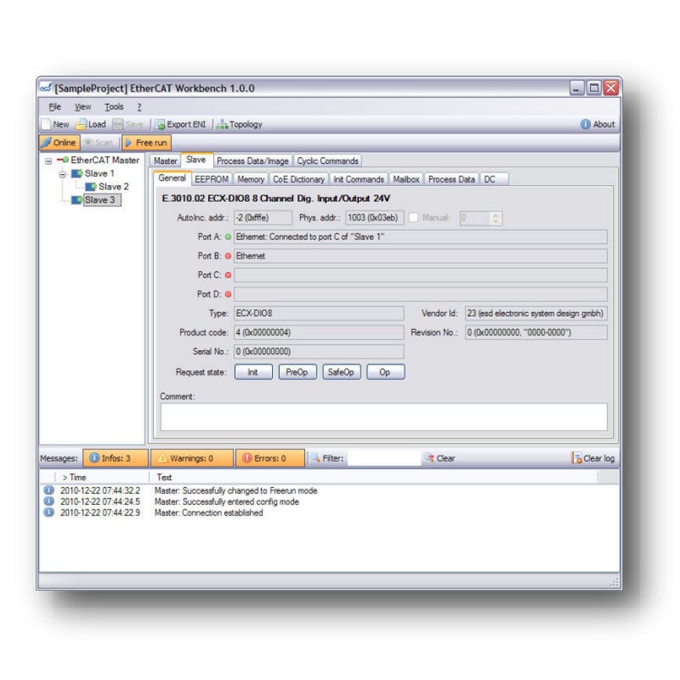Create a new project
This screenshot has height=680, width=680.
(55, 123)
